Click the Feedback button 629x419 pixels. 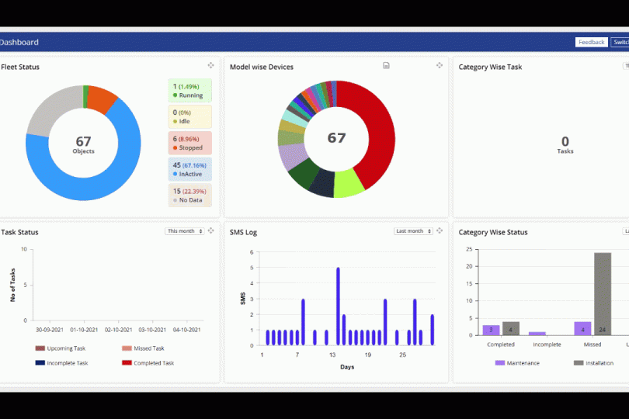tap(591, 42)
